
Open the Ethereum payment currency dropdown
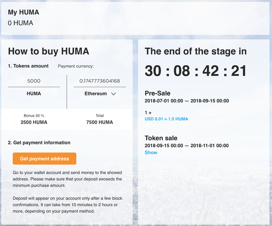point(96,94)
